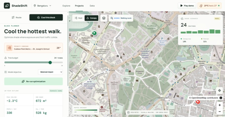This screenshot has width=225, height=117.
Task: Toggle the Canopy map layer
Action: click(91, 18)
